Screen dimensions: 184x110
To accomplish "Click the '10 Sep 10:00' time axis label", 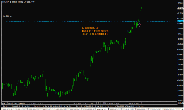I will tap(47, 106).
